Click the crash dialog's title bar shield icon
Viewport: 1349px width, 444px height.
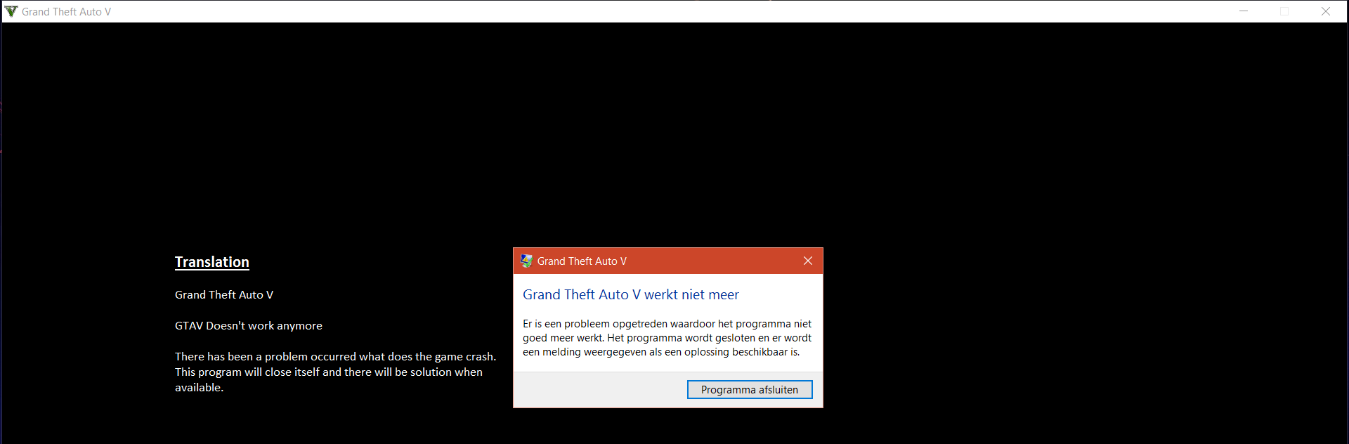[x=526, y=261]
